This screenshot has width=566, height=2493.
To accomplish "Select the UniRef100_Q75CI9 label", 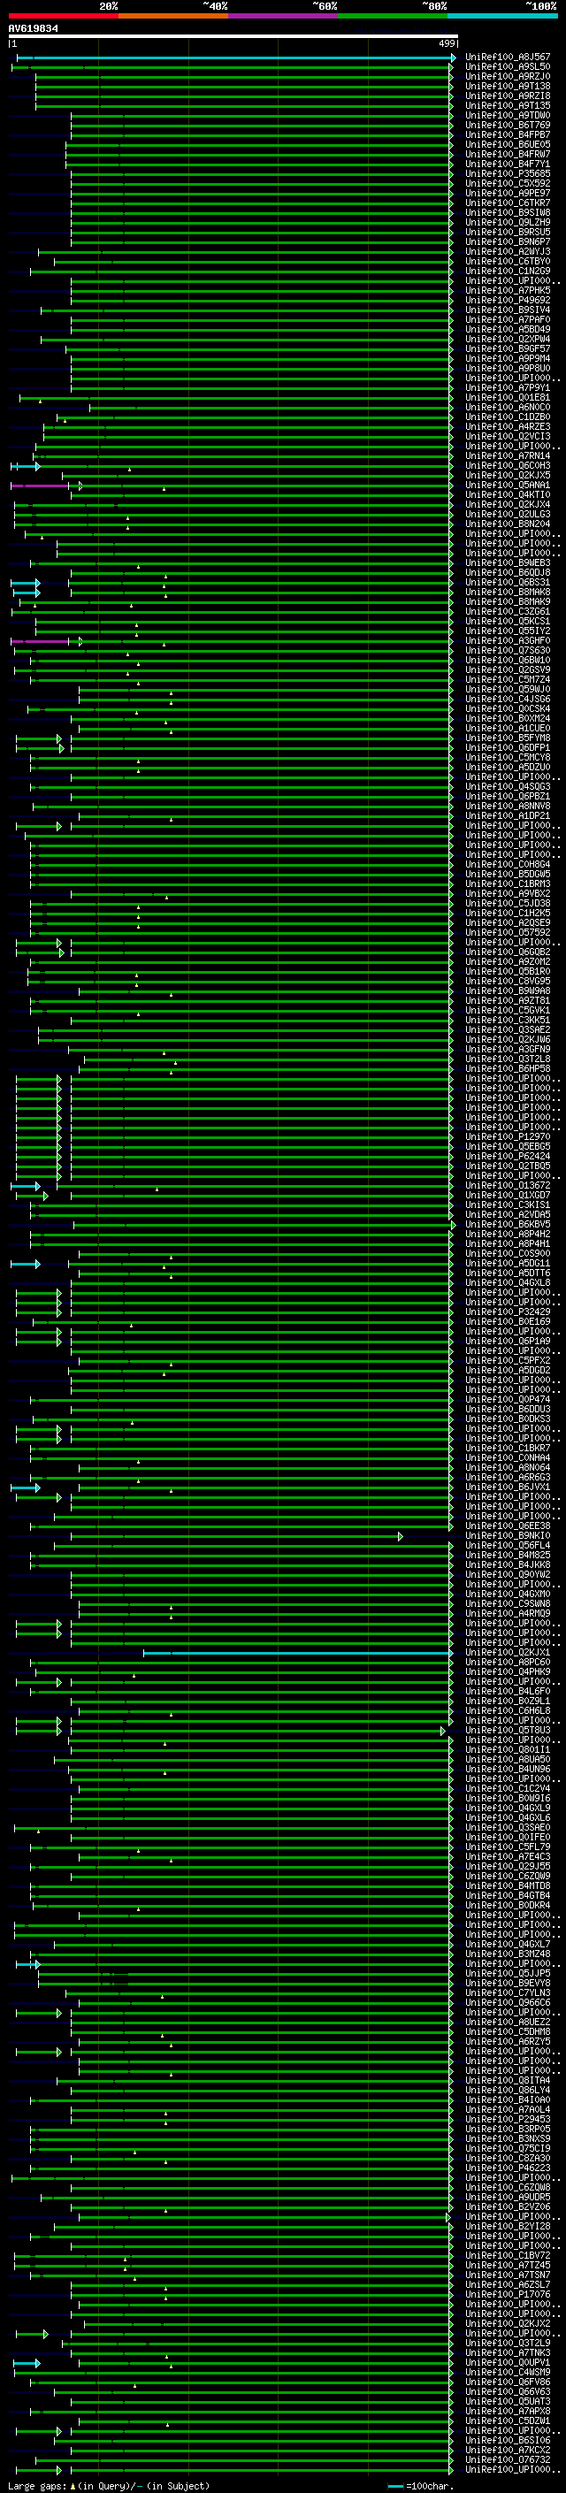I will click(508, 2148).
